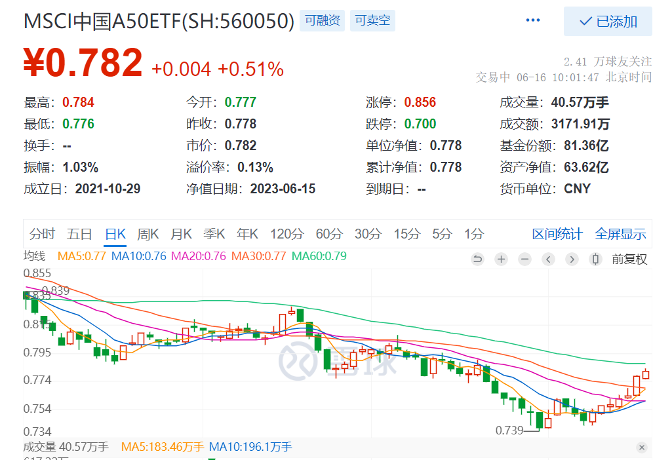Click the 基金份额 value 81.36亿

click(x=586, y=145)
